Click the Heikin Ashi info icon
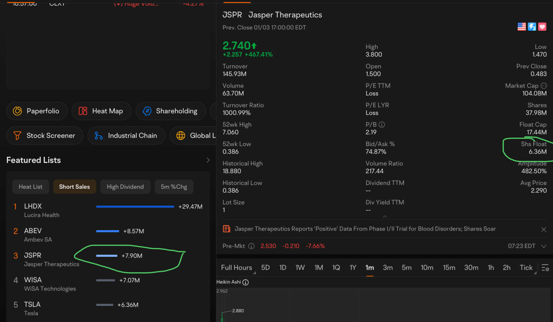Image resolution: width=553 pixels, height=322 pixels. [x=245, y=282]
